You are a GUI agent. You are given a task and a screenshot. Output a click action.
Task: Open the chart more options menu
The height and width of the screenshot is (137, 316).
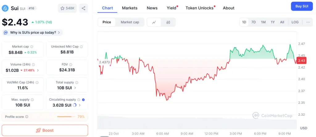pos(308,22)
